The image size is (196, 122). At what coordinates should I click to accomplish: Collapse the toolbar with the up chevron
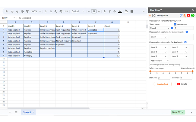click(x=144, y=11)
